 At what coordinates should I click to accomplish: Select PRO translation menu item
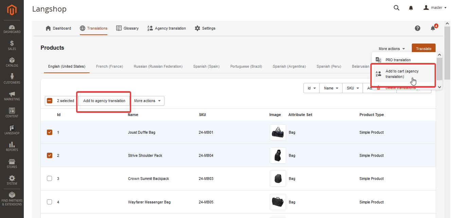pos(398,60)
